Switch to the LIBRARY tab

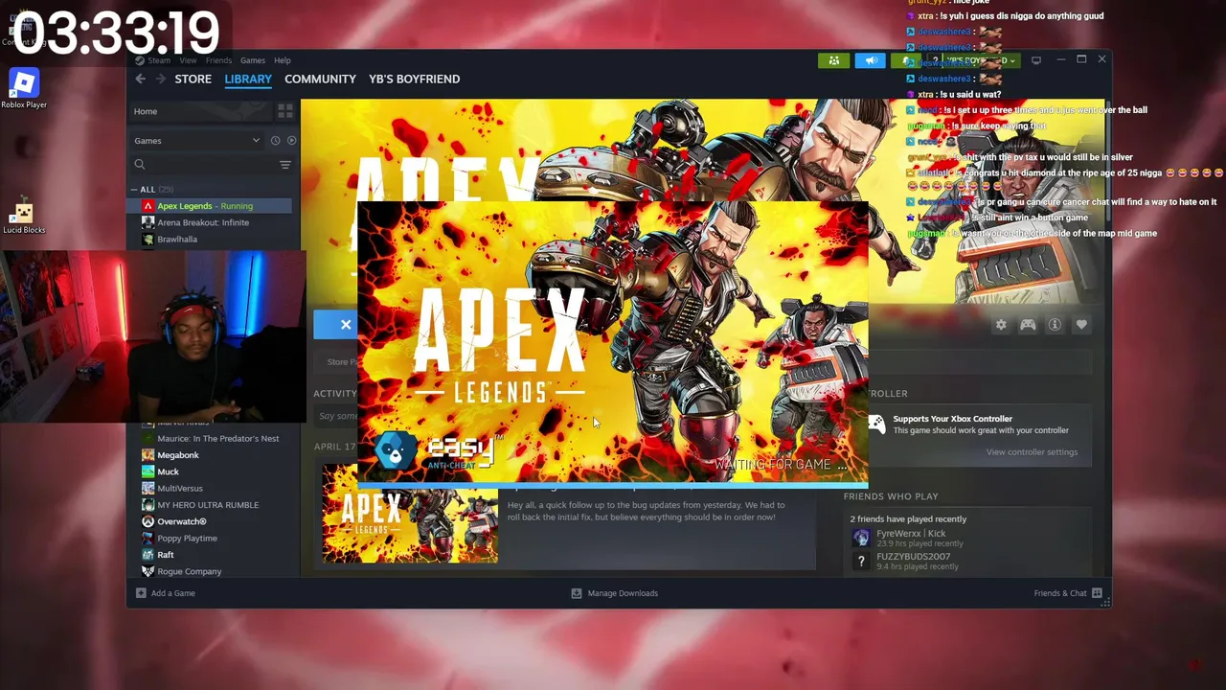click(x=248, y=79)
